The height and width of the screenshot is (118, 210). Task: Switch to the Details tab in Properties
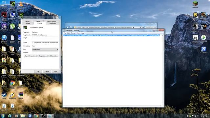pyautogui.click(x=38, y=21)
